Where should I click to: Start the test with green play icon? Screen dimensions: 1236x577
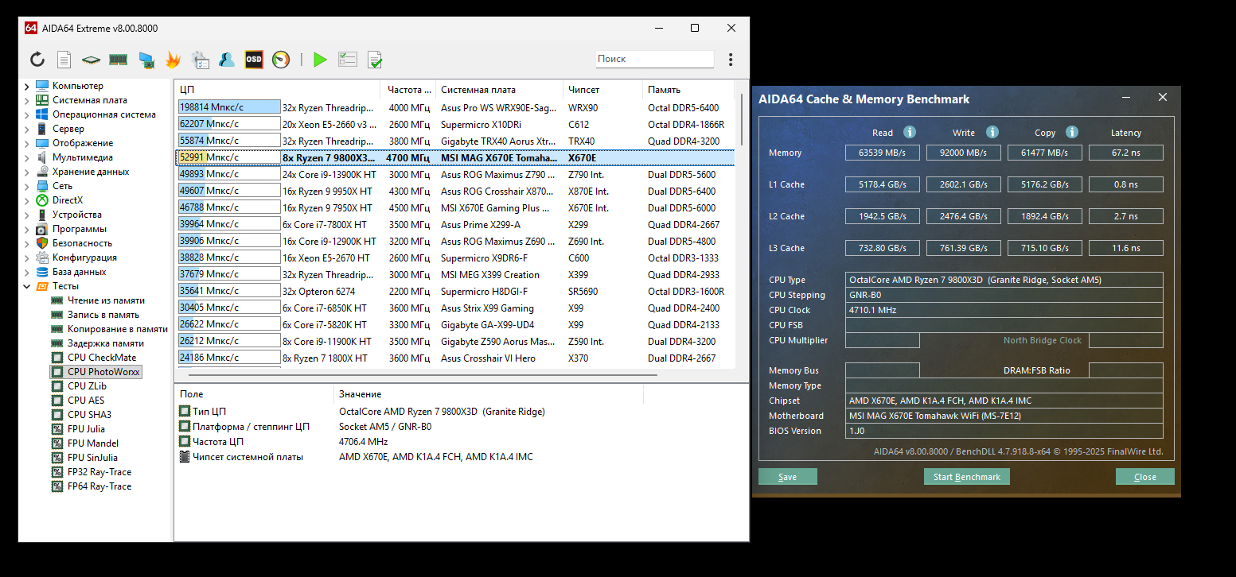(320, 60)
